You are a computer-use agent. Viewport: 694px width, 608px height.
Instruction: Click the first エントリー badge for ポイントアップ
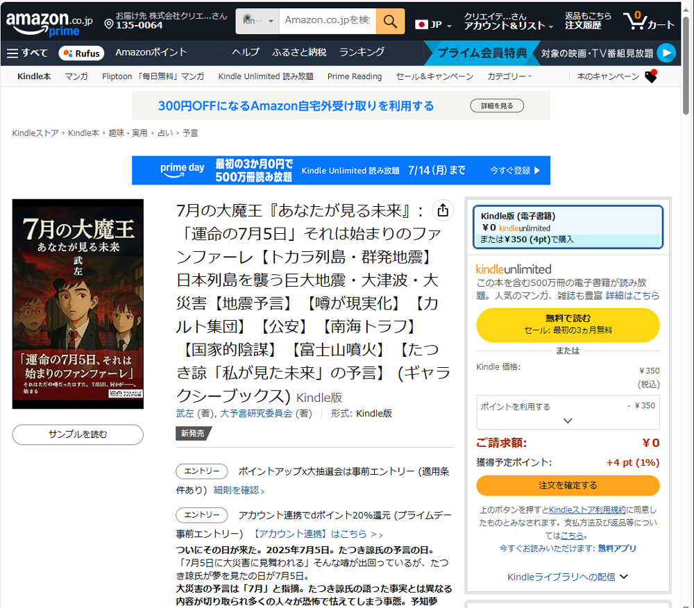click(202, 471)
